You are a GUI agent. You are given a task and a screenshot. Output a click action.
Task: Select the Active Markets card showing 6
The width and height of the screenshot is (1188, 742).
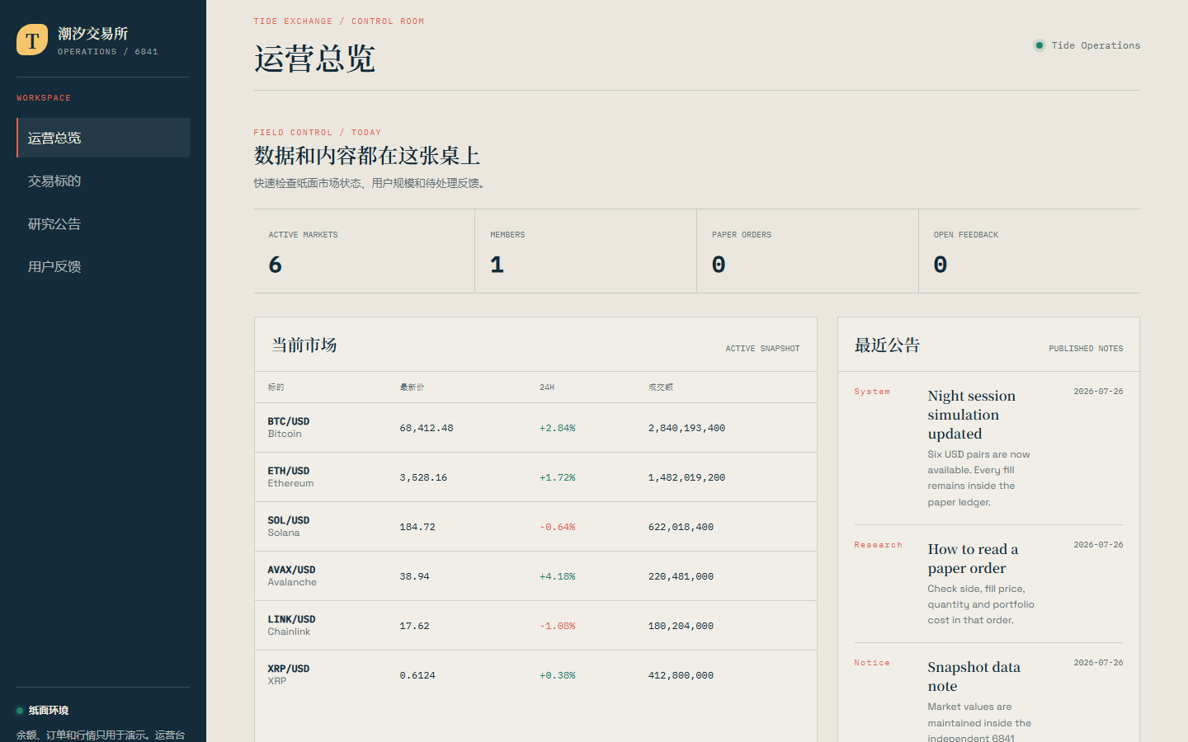364,251
